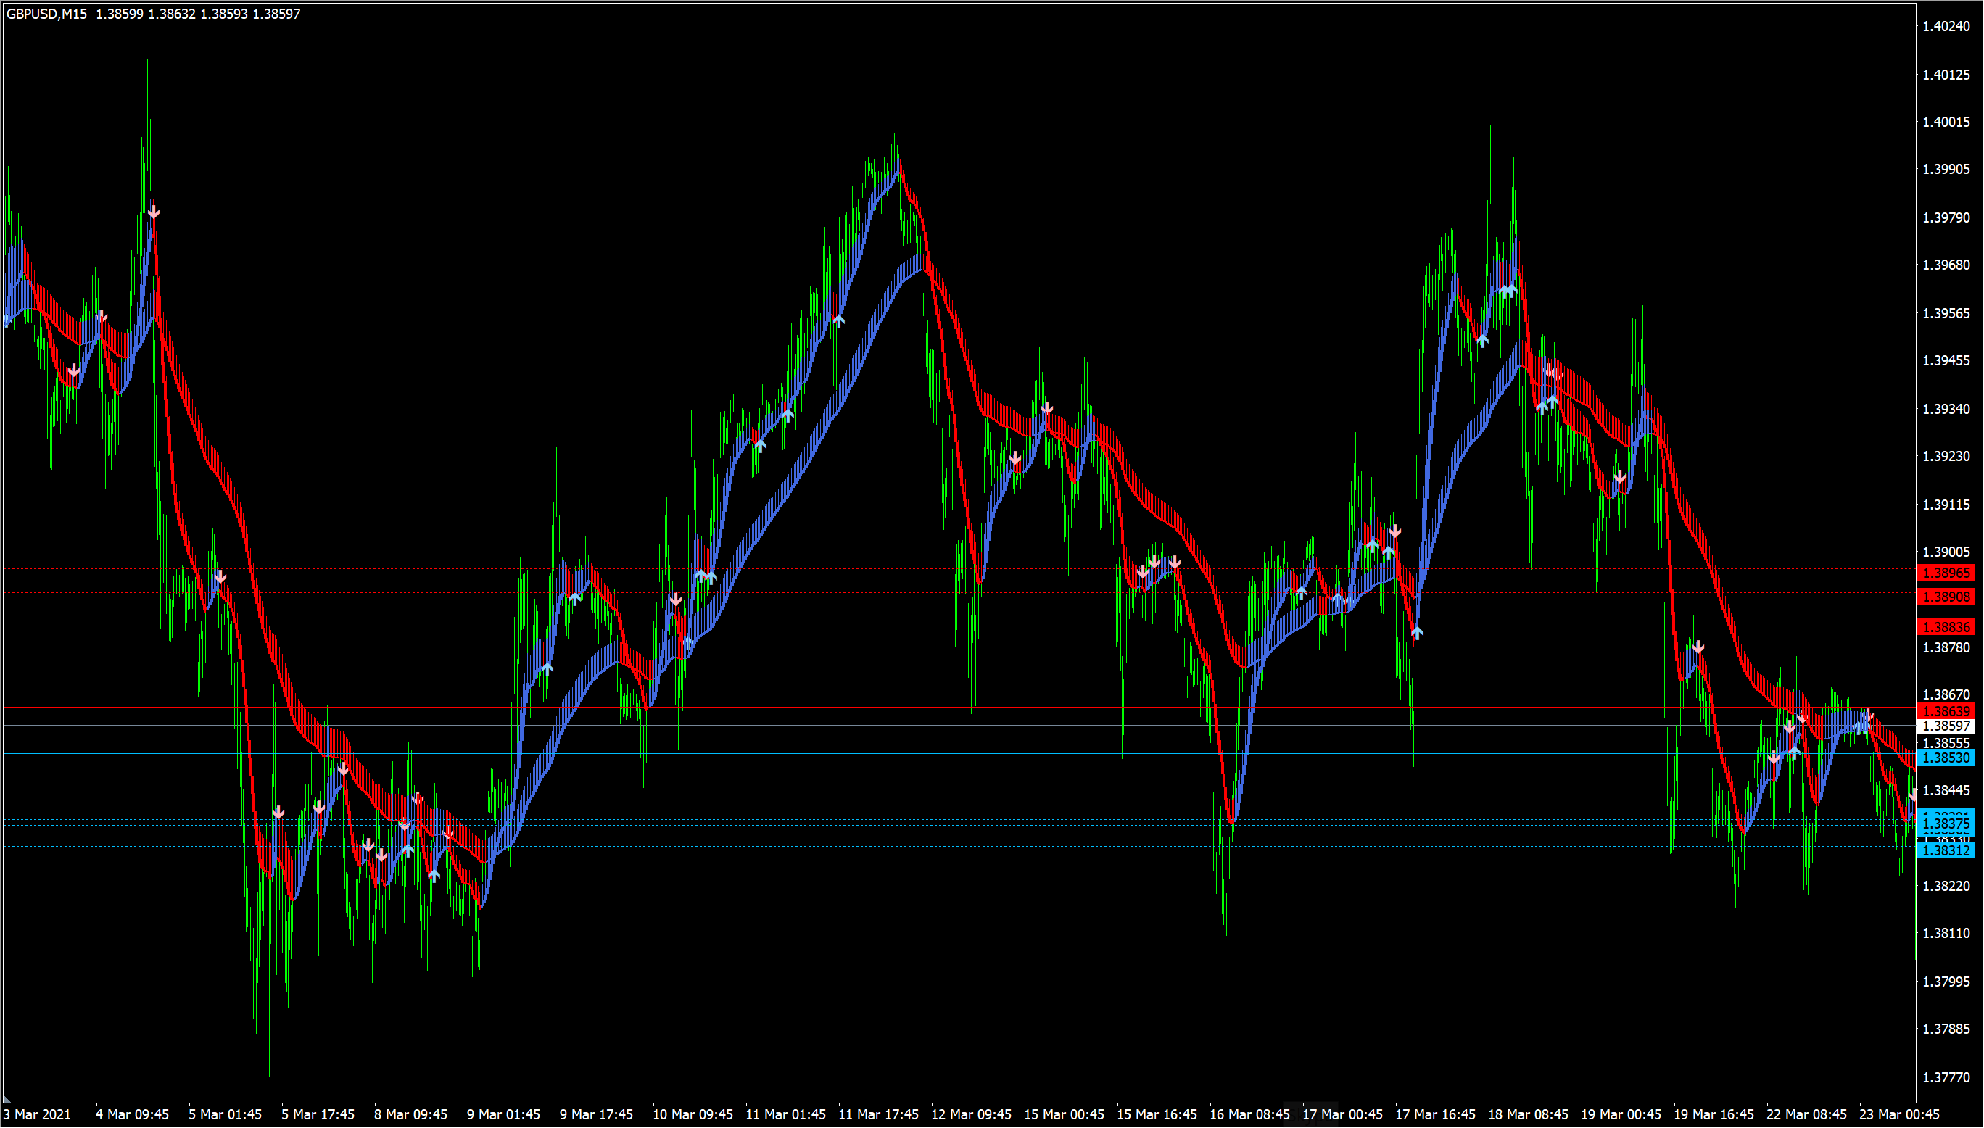Image resolution: width=1984 pixels, height=1128 pixels.
Task: Click the white current price 1.38597 label
Action: tap(1946, 726)
